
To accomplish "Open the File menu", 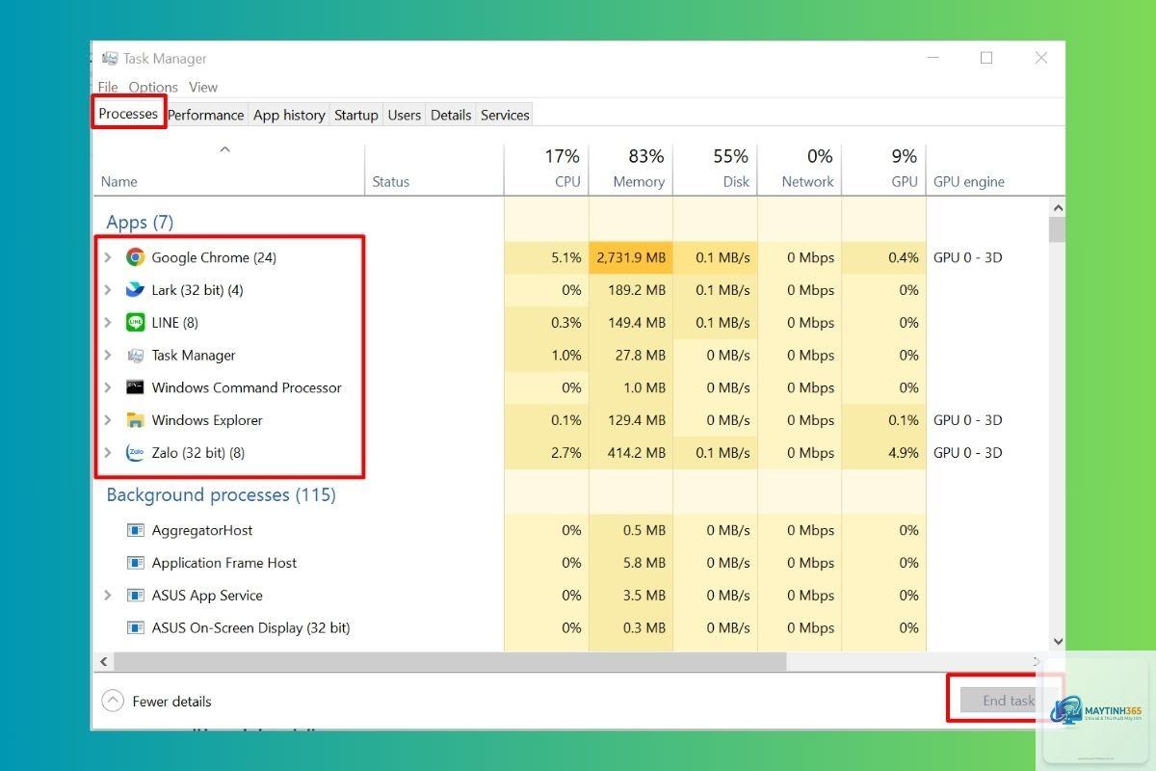I will (108, 87).
